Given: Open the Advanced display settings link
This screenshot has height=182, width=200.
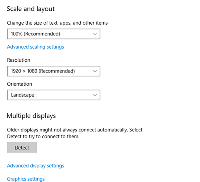Looking at the screenshot, I should point(36,166).
